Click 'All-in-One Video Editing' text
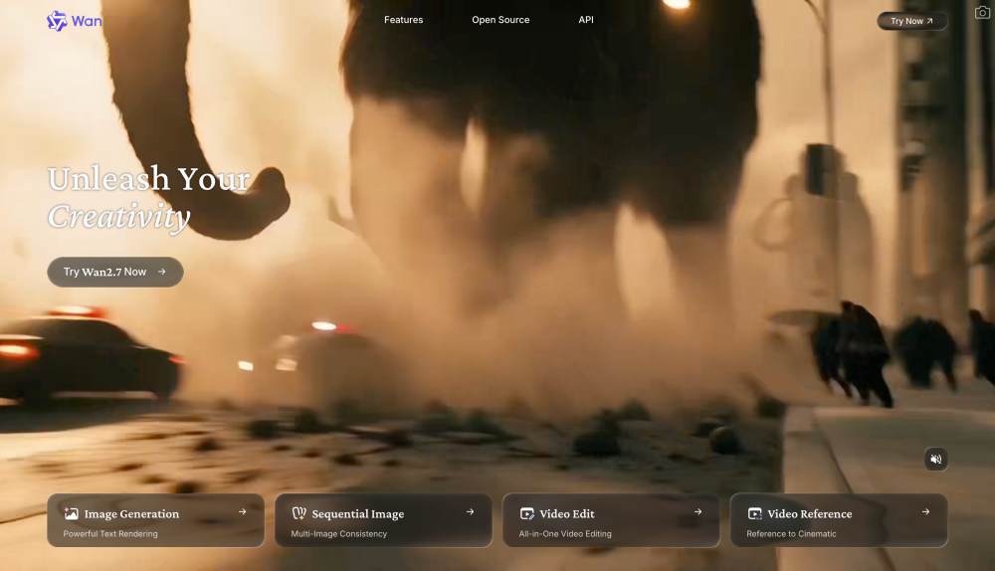Image resolution: width=995 pixels, height=571 pixels. 565,534
